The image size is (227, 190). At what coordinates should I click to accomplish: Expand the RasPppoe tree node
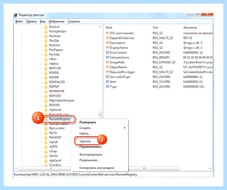click(41, 50)
